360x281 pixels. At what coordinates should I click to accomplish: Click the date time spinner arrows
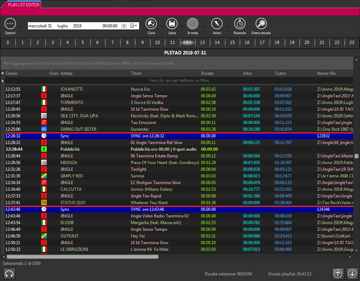124,26
